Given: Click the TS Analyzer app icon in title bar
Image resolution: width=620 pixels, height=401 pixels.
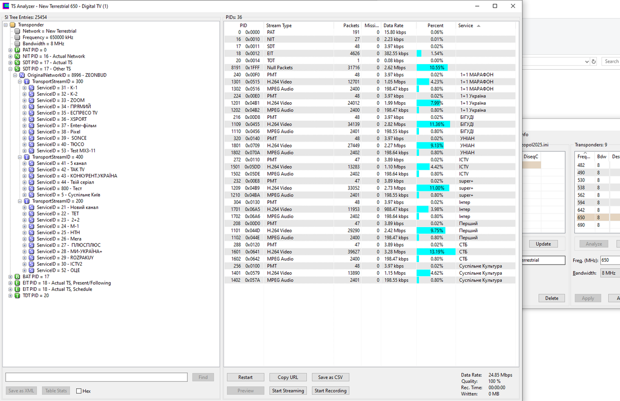Looking at the screenshot, I should tap(6, 6).
